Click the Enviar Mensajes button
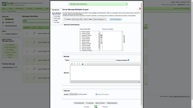 115,19
